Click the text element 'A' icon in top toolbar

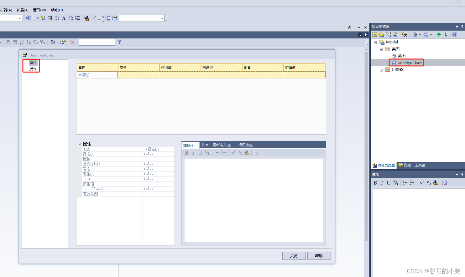64,18
